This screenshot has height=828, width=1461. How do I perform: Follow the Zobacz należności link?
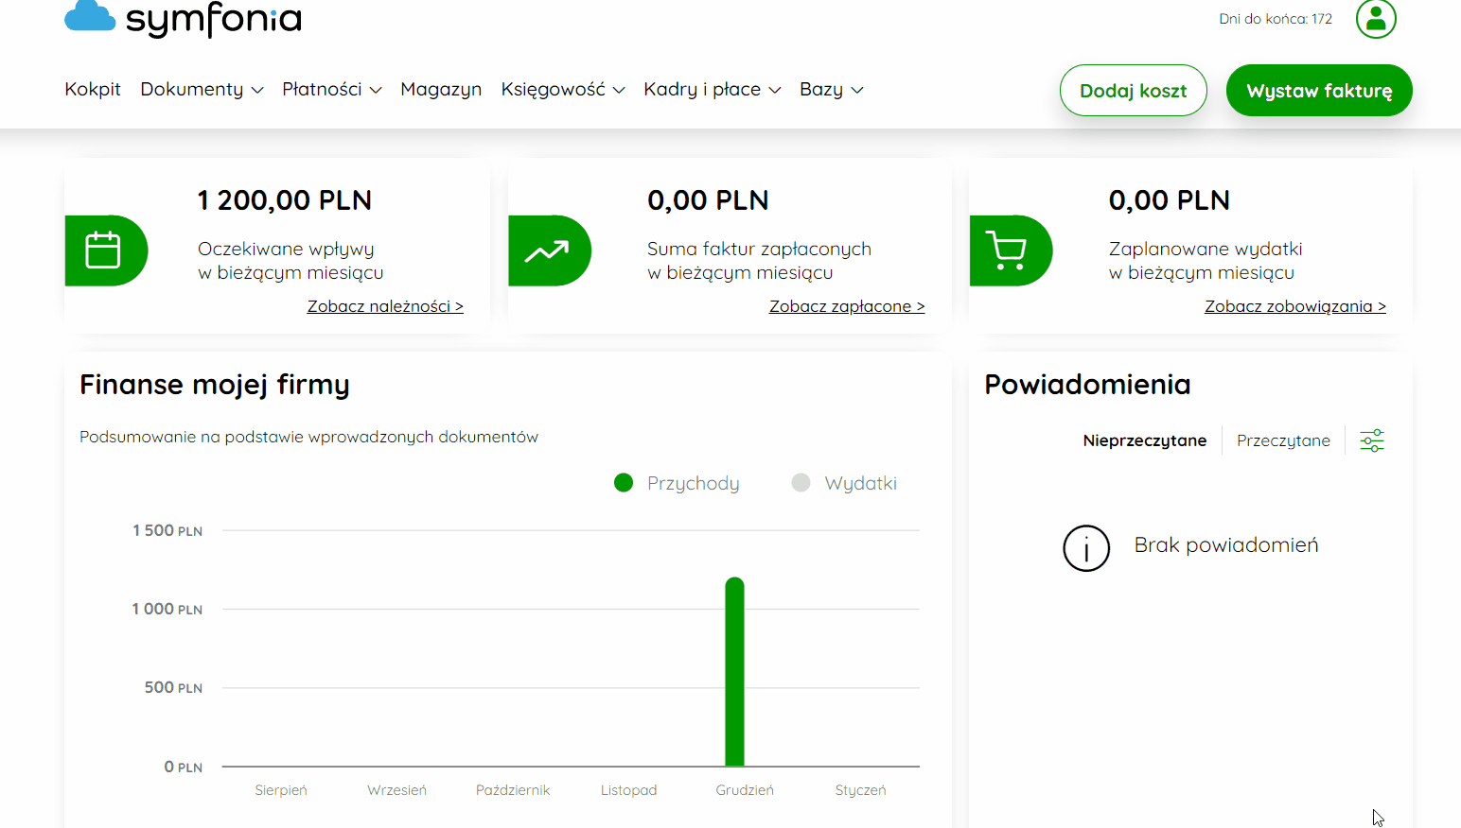[385, 306]
